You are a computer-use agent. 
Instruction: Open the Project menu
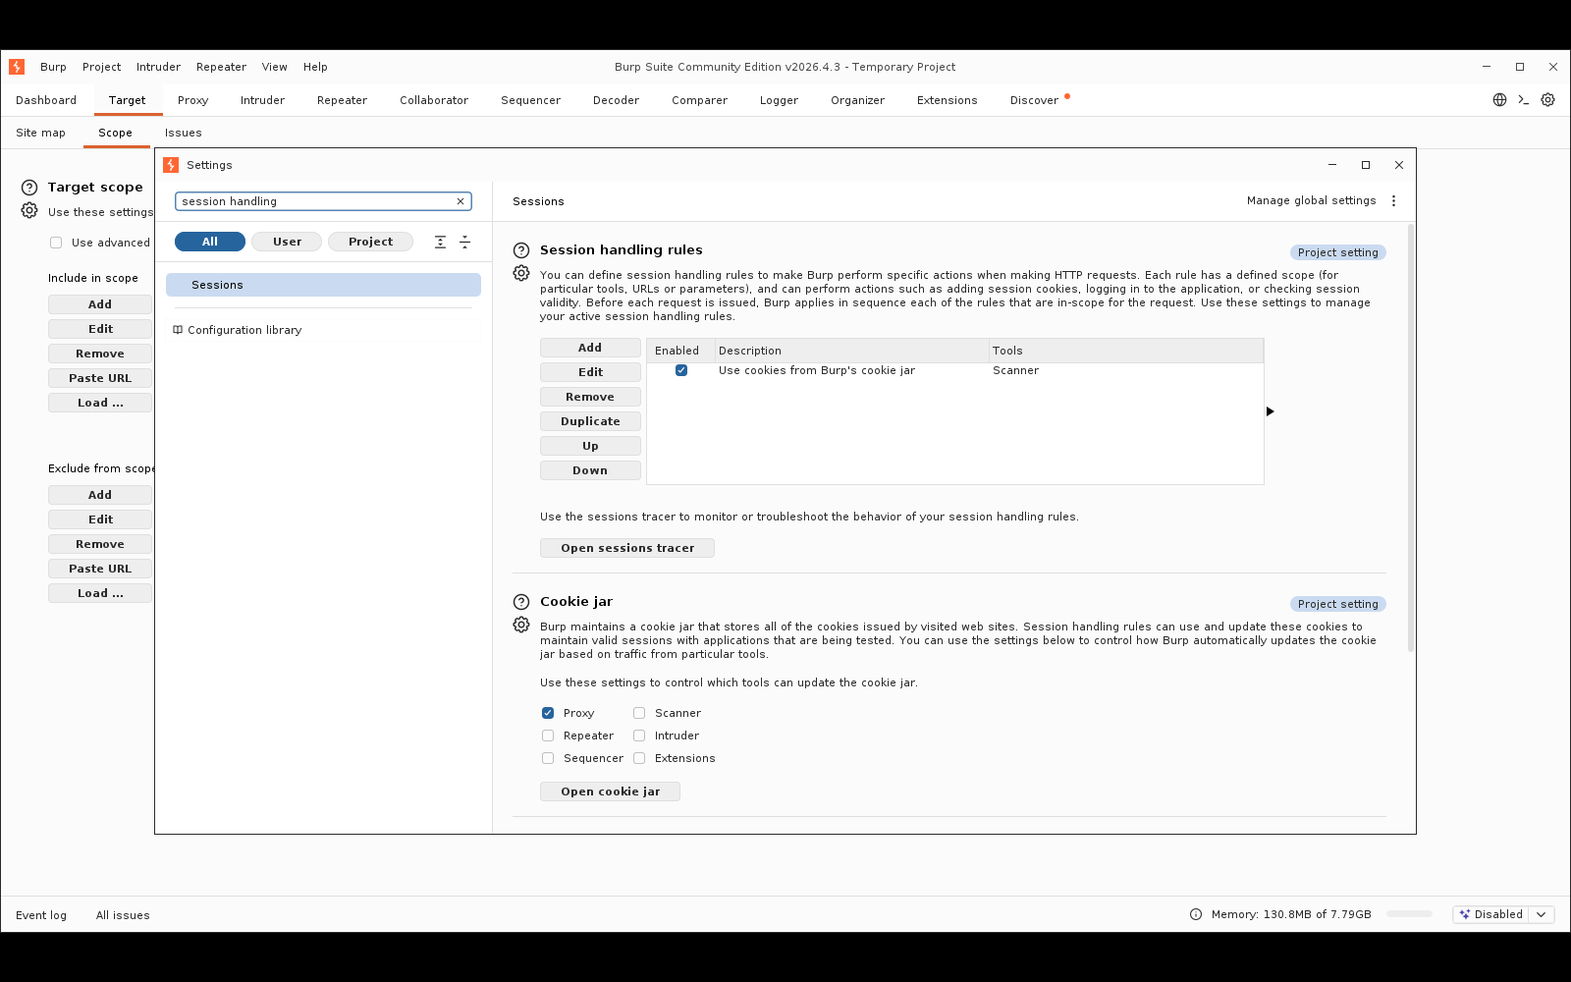tap(101, 67)
